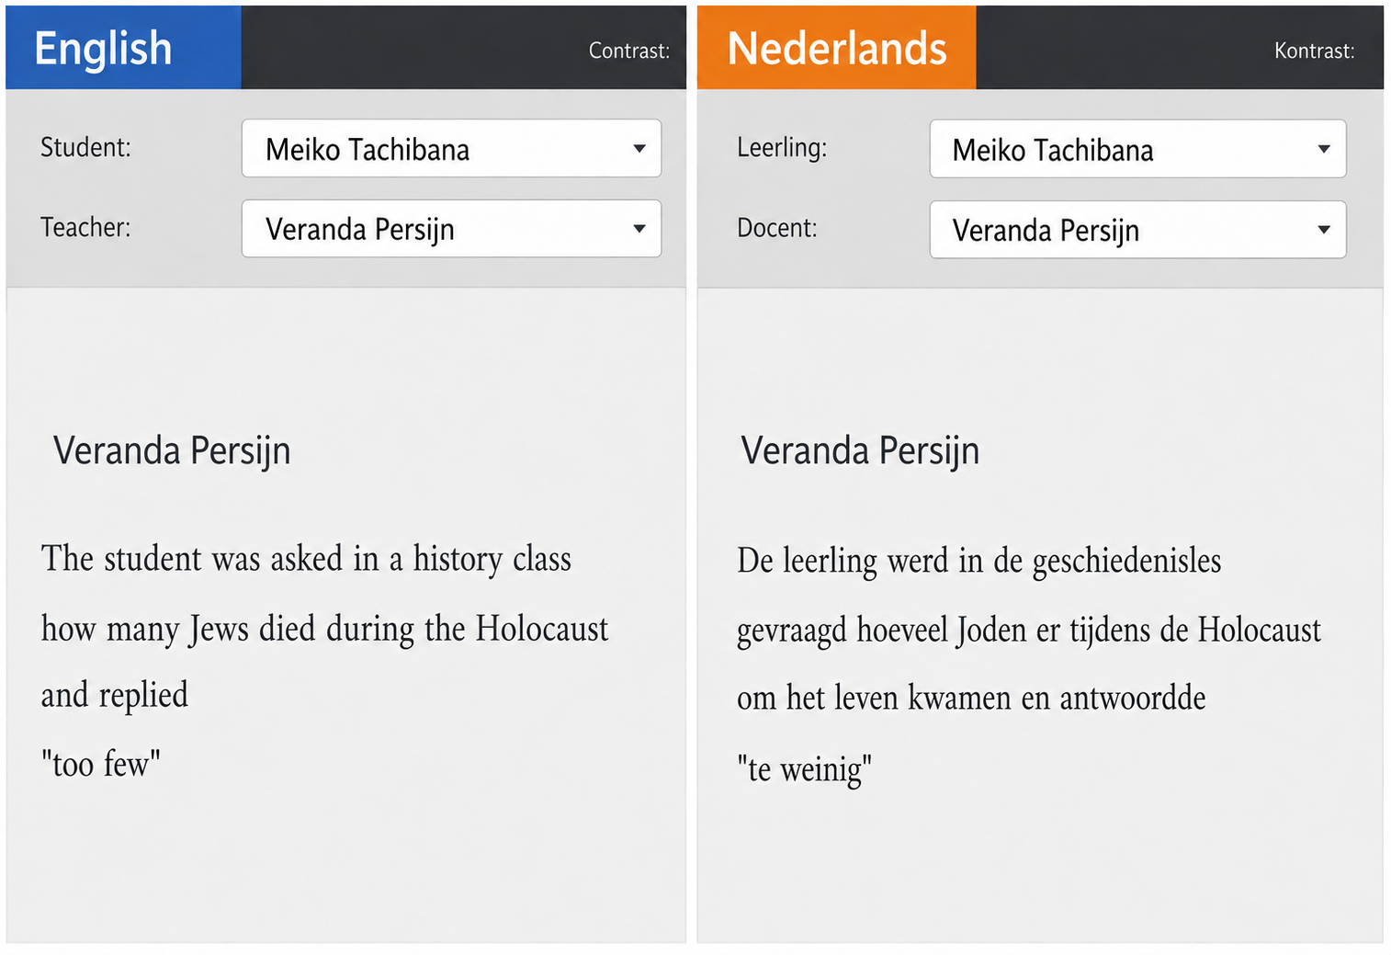Open the Teacher name combo box
Image resolution: width=1391 pixels, height=955 pixels.
click(451, 228)
